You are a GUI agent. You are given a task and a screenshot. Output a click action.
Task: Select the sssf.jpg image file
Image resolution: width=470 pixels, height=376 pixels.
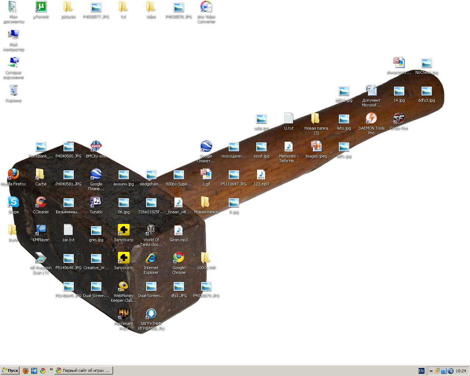pyautogui.click(x=261, y=149)
